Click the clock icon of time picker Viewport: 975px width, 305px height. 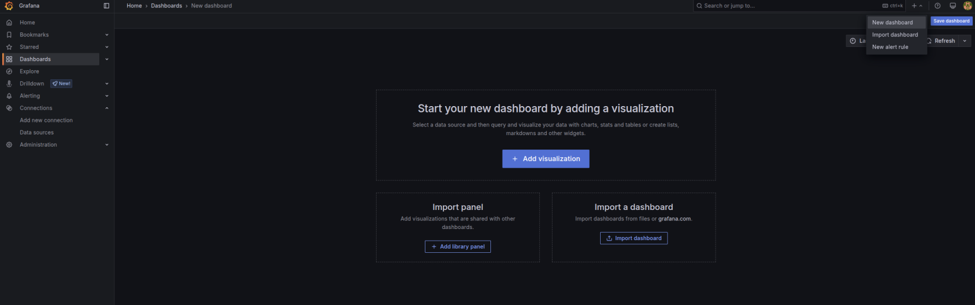pyautogui.click(x=853, y=41)
